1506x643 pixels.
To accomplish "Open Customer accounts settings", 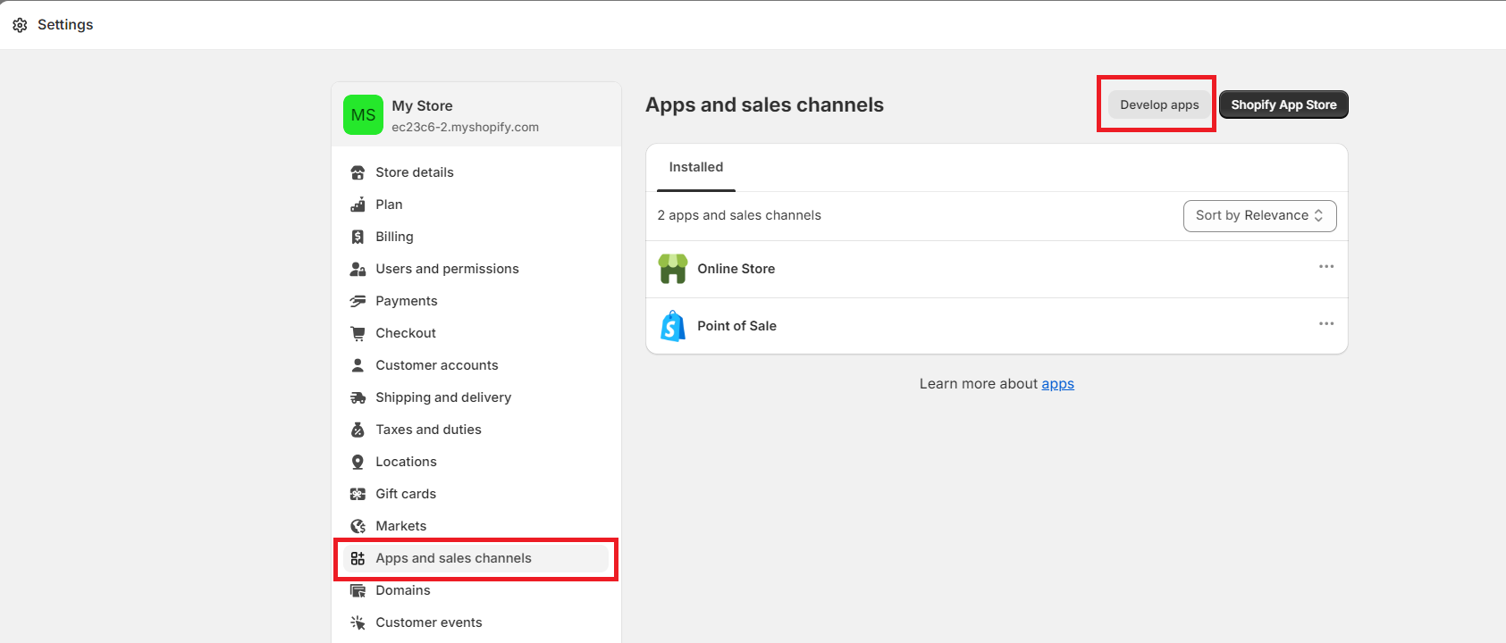I will tap(475, 365).
